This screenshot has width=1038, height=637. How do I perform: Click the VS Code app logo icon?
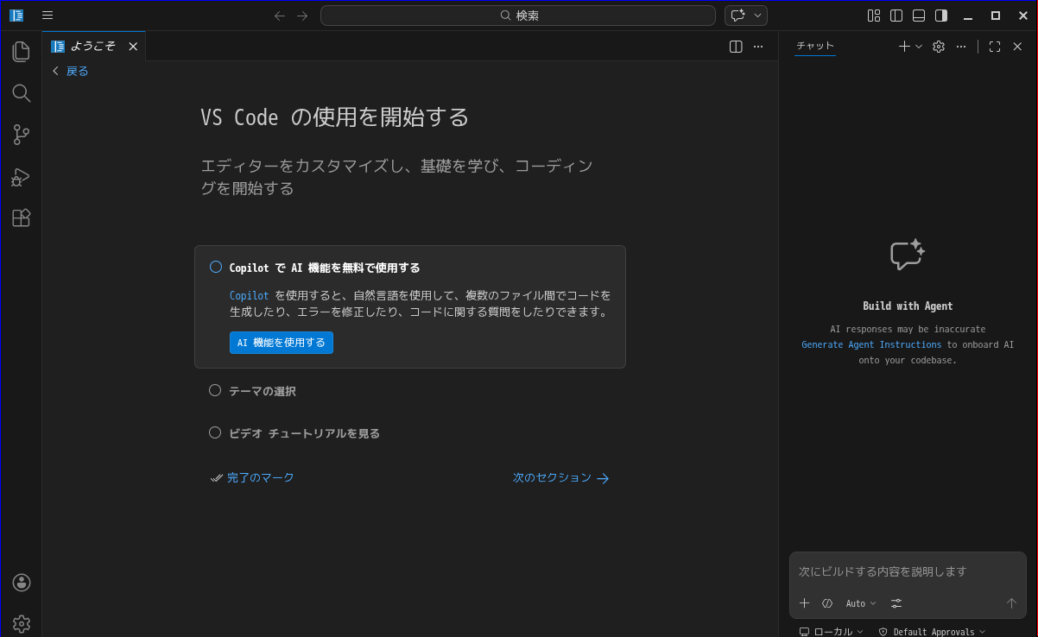click(x=16, y=16)
